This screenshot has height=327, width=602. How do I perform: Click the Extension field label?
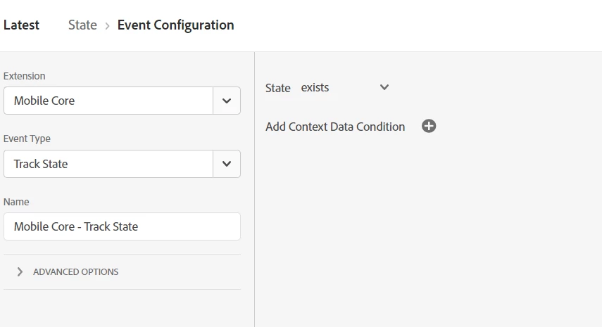pyautogui.click(x=25, y=76)
